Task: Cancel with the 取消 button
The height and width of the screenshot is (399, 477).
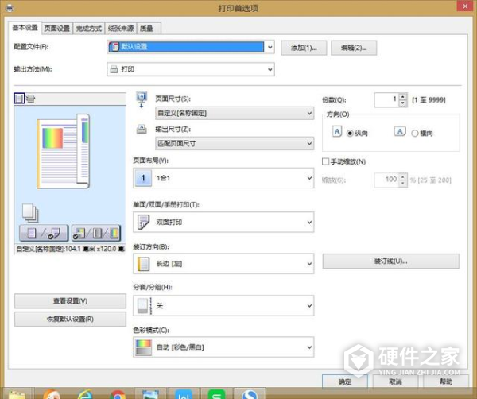Action: pyautogui.click(x=395, y=382)
